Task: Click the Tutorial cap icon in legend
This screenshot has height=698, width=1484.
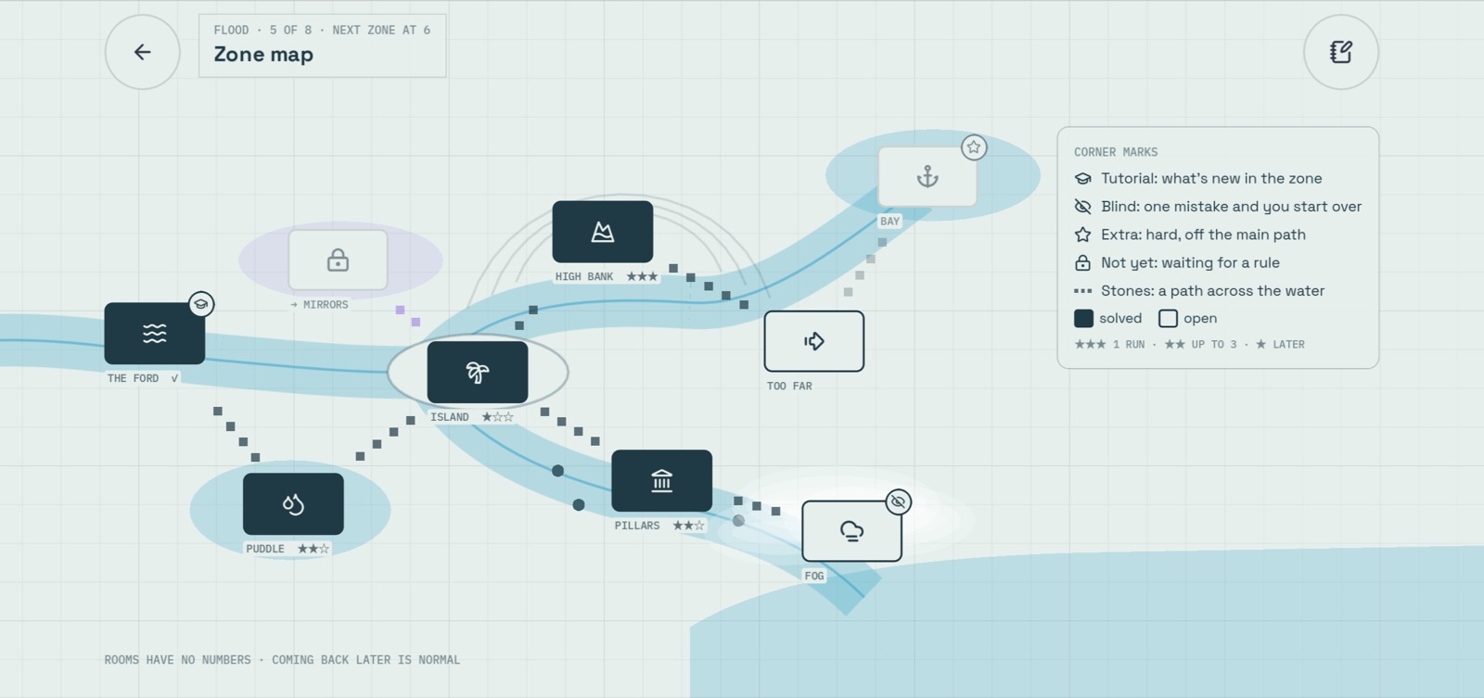Action: 1082,179
